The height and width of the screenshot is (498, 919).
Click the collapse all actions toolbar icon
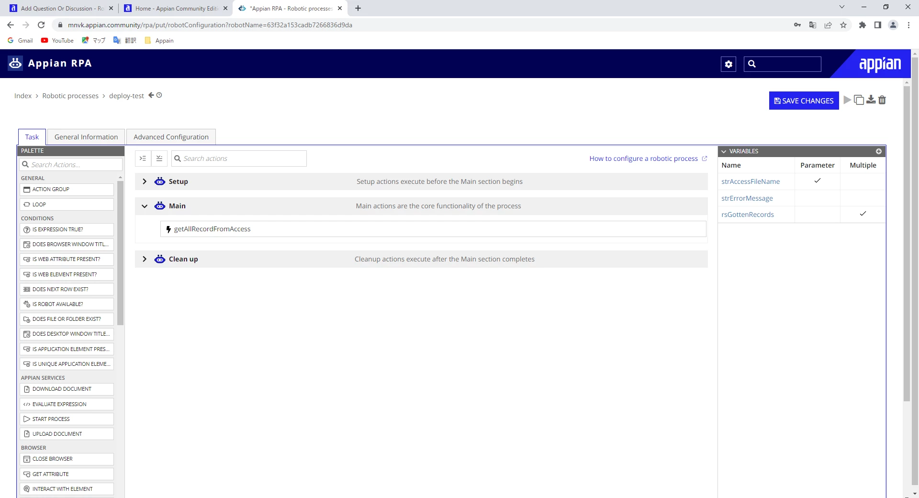(159, 158)
